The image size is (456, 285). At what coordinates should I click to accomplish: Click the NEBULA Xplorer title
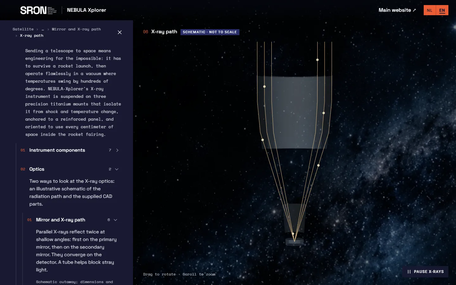pos(86,10)
